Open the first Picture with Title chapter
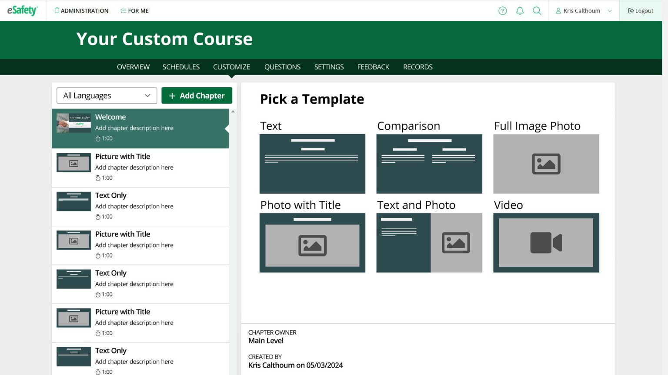This screenshot has width=668, height=375. click(x=140, y=167)
